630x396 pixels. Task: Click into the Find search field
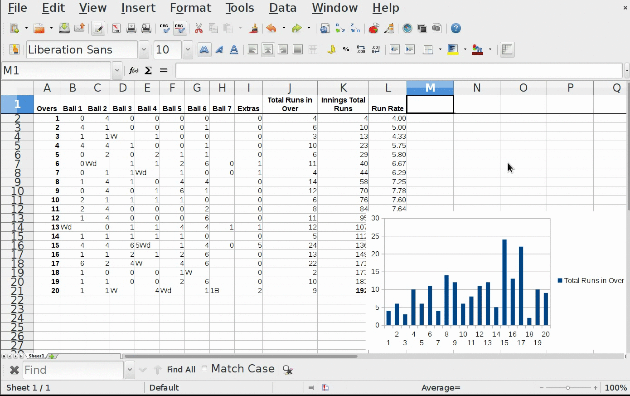pyautogui.click(x=73, y=370)
